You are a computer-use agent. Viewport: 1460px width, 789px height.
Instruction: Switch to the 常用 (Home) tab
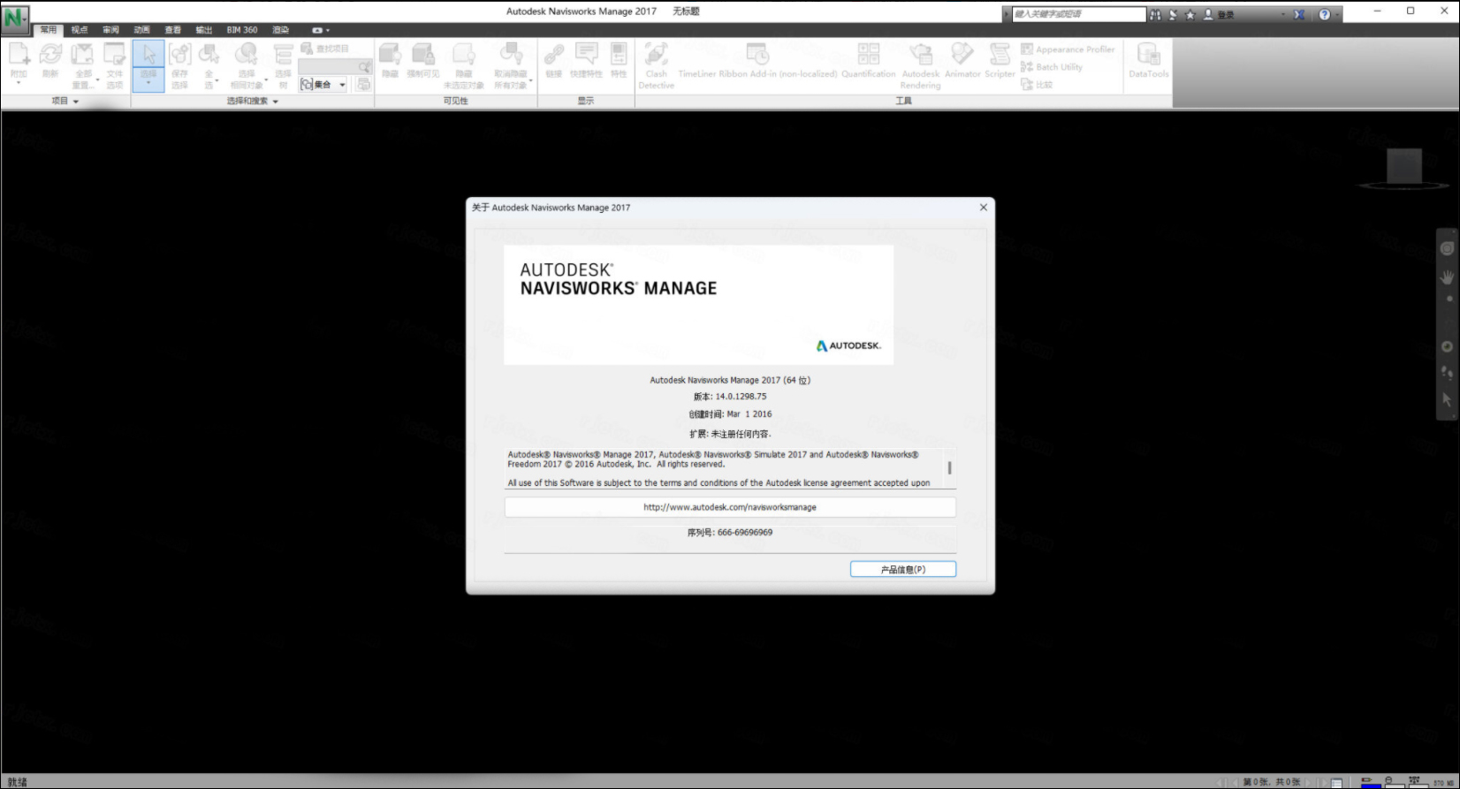click(x=49, y=30)
